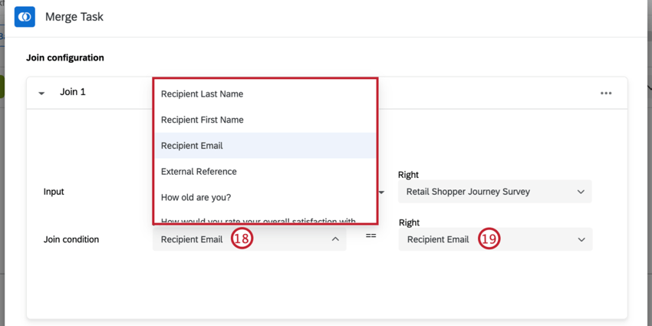Select Recipient First Name option

(202, 120)
